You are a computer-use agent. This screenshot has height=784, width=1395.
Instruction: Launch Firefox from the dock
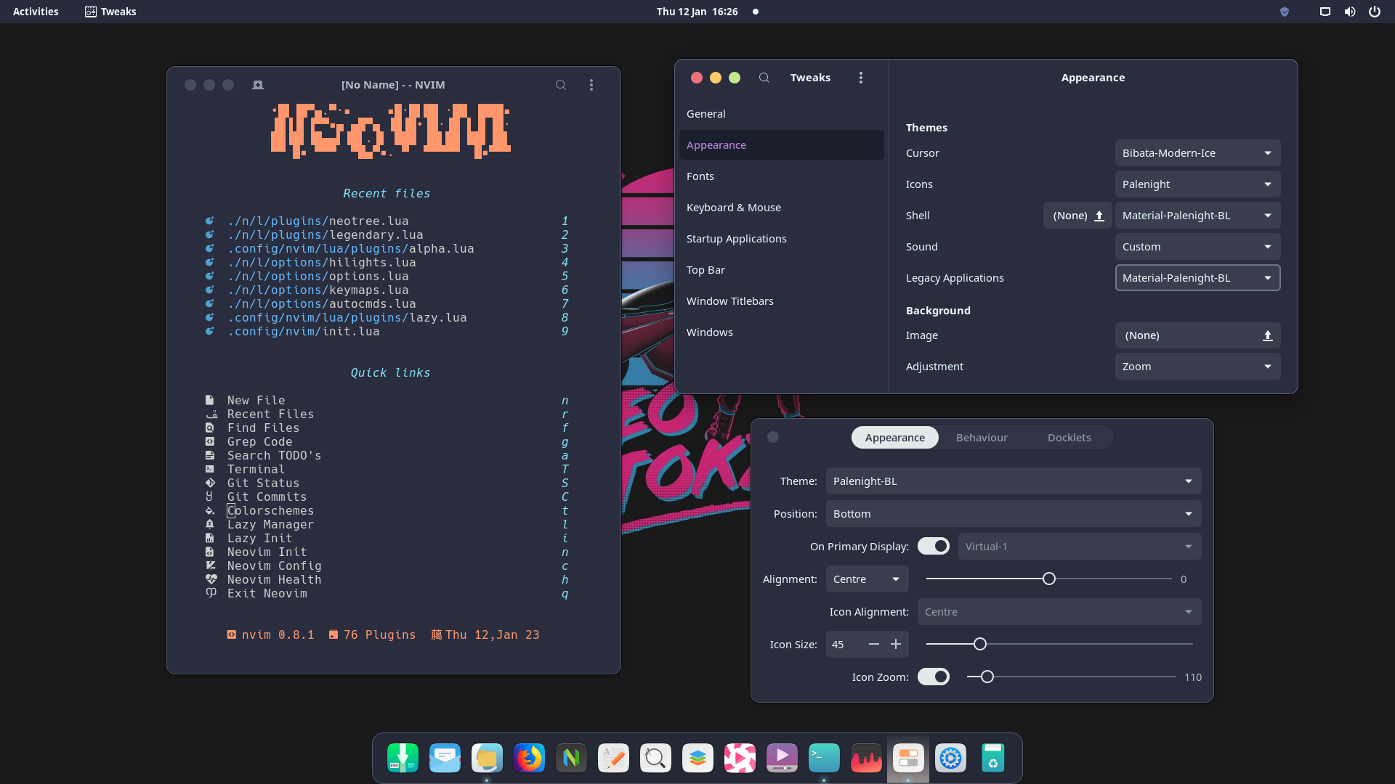coord(529,758)
